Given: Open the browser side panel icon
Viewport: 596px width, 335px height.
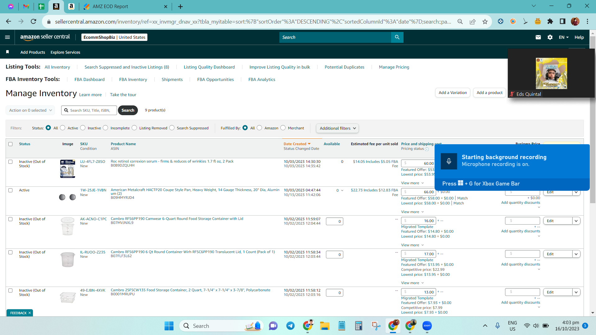Looking at the screenshot, I should click(562, 21).
